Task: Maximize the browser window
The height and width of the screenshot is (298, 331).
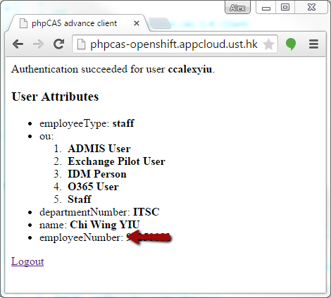Action: click(285, 8)
